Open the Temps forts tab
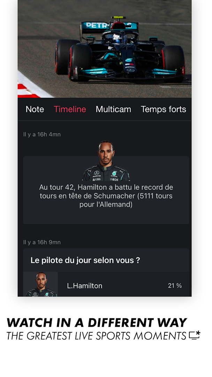 (163, 109)
